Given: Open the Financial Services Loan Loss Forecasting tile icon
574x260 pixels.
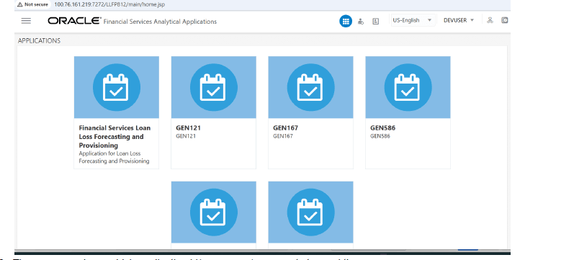Looking at the screenshot, I should pos(117,87).
